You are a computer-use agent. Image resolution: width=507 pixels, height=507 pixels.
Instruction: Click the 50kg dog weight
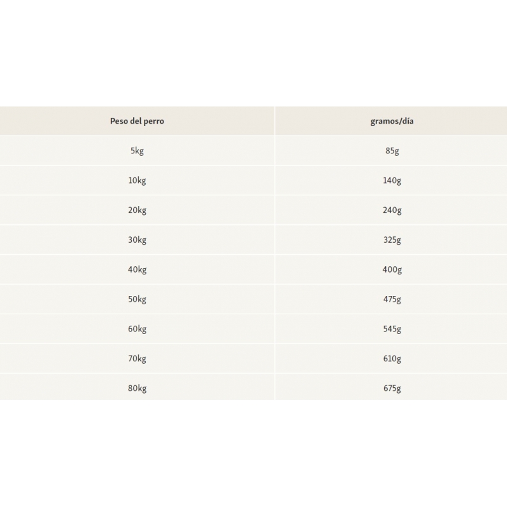(x=137, y=300)
